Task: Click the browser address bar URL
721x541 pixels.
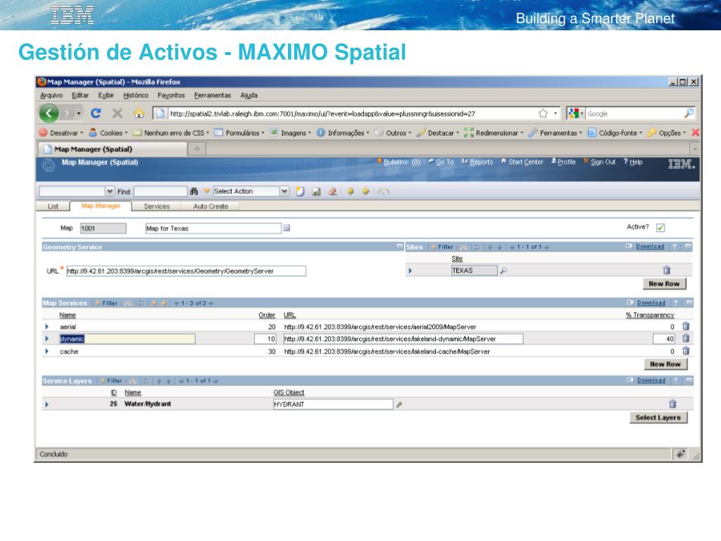Action: (x=322, y=113)
